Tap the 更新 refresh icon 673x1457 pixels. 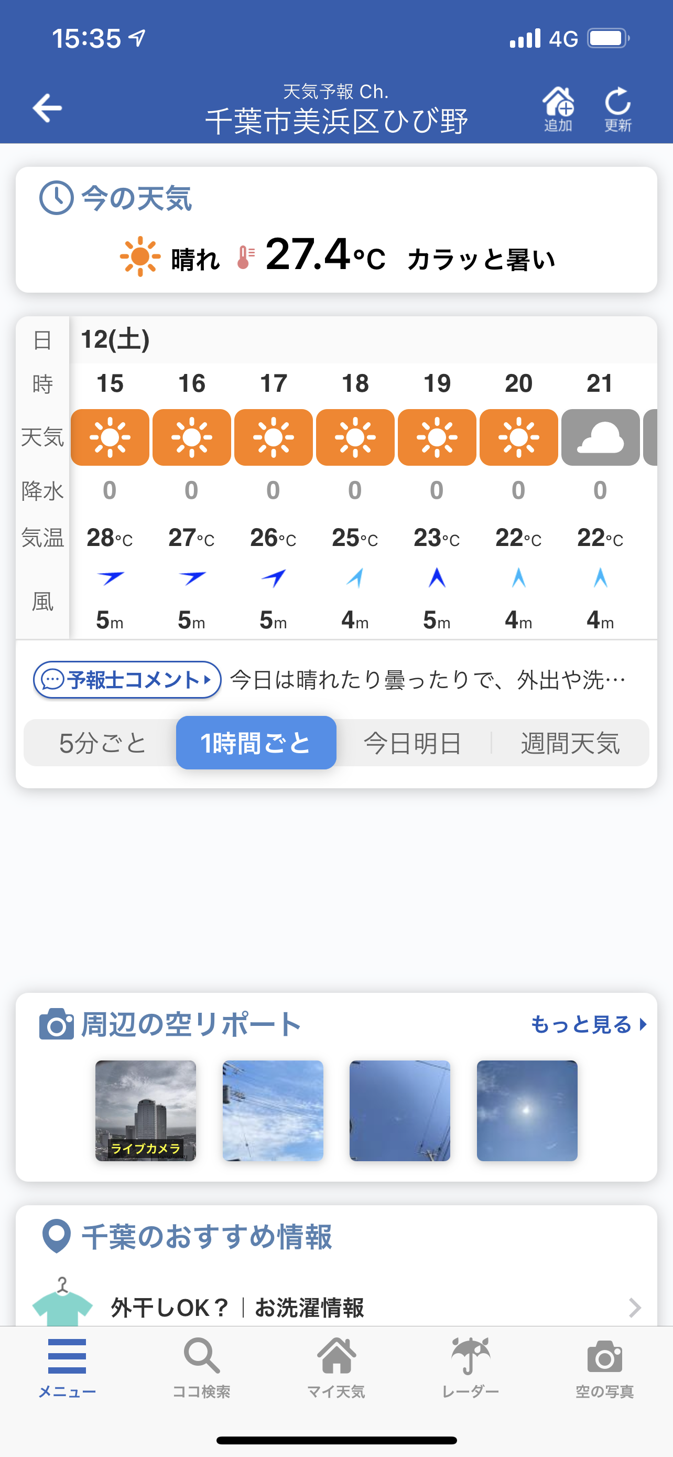617,108
